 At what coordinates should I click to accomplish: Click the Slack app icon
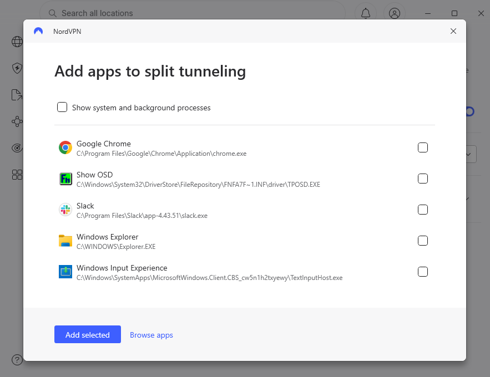pyautogui.click(x=65, y=210)
